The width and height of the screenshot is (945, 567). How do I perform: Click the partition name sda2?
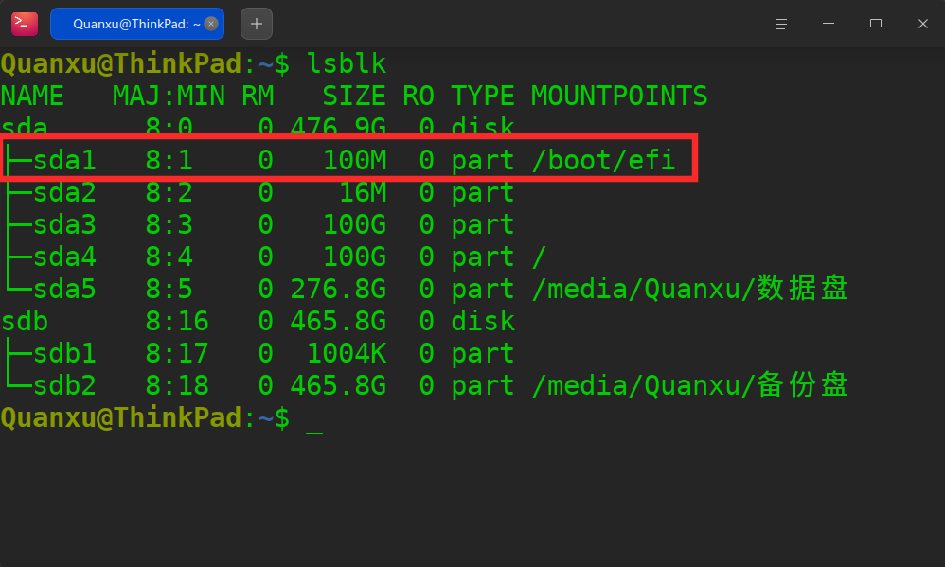pyautogui.click(x=64, y=193)
